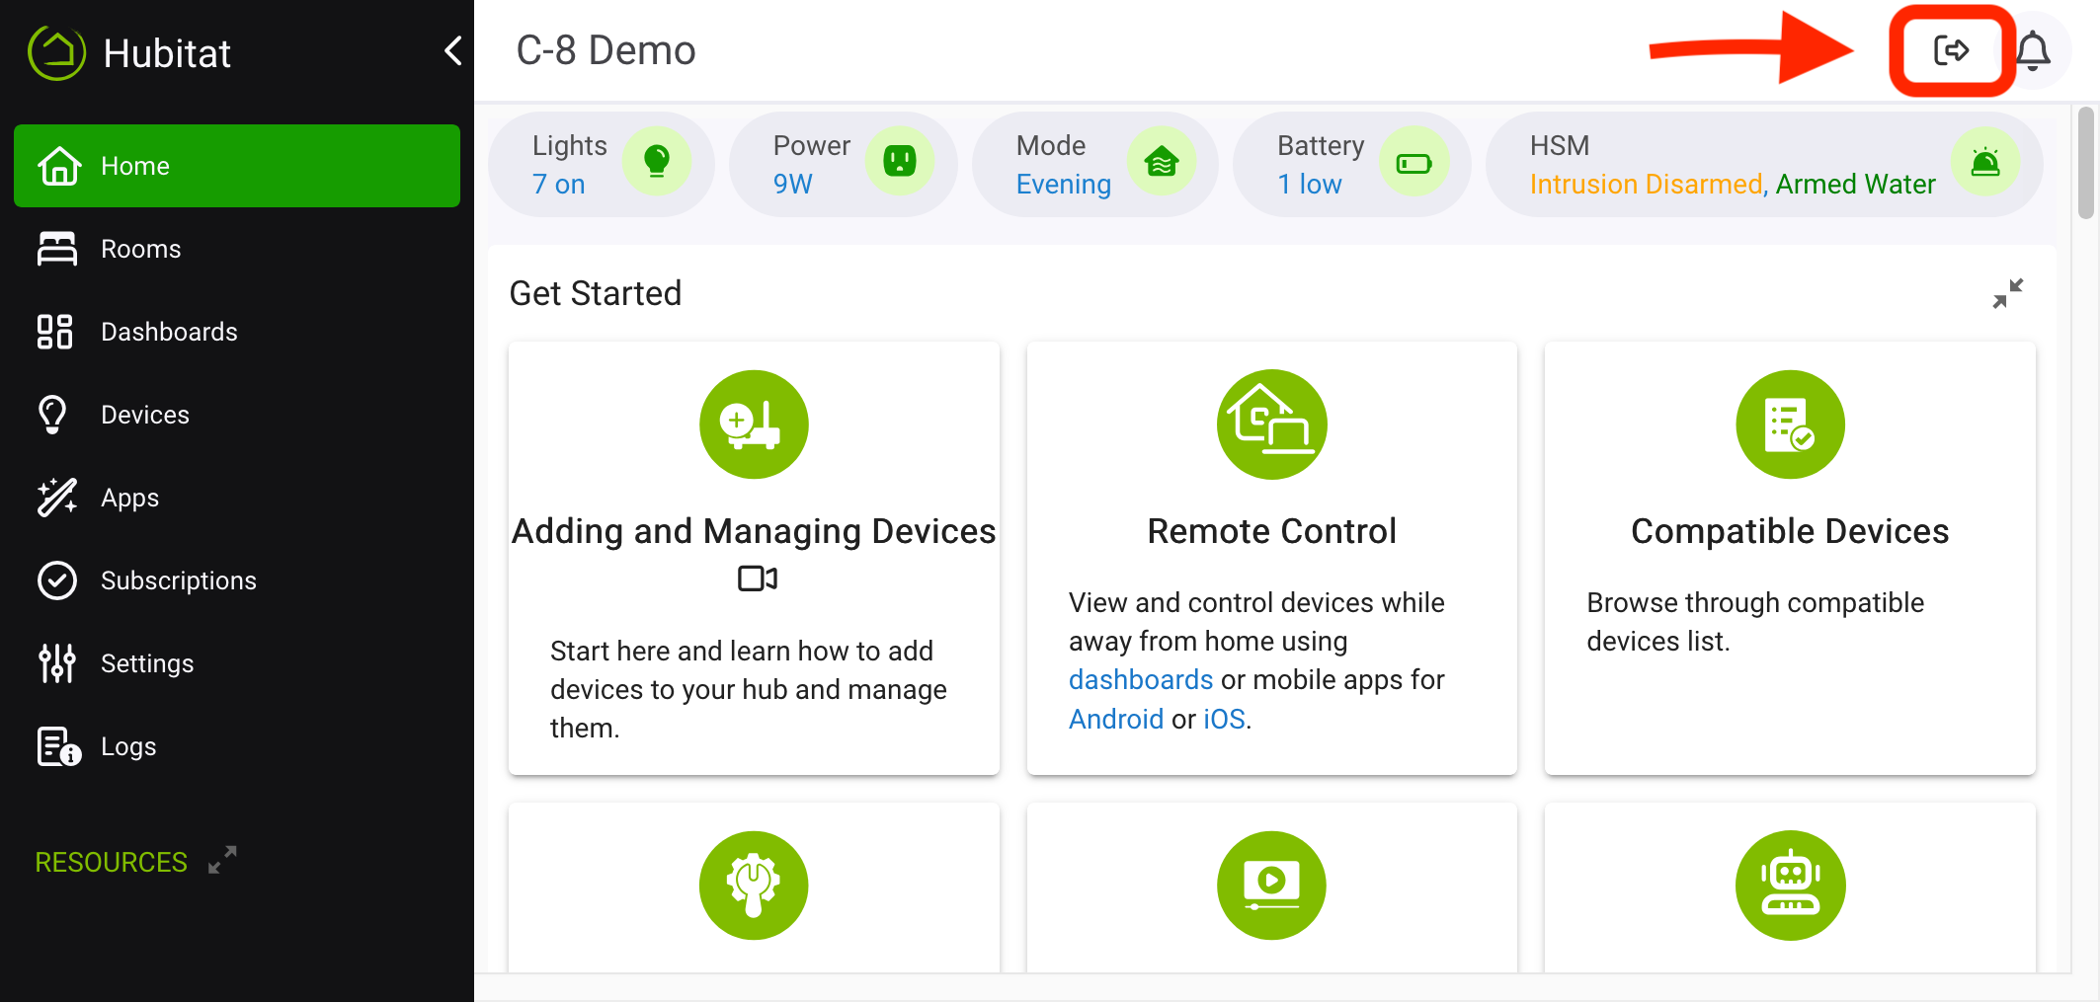2100x1003 pixels.
Task: Expand the RESOURCES section
Action: pos(222,860)
